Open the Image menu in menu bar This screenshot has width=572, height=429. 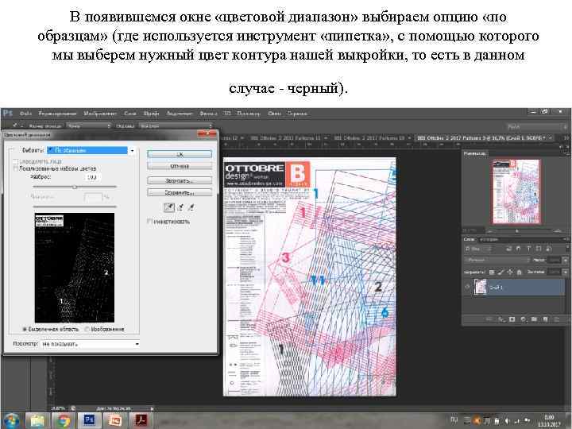point(100,114)
